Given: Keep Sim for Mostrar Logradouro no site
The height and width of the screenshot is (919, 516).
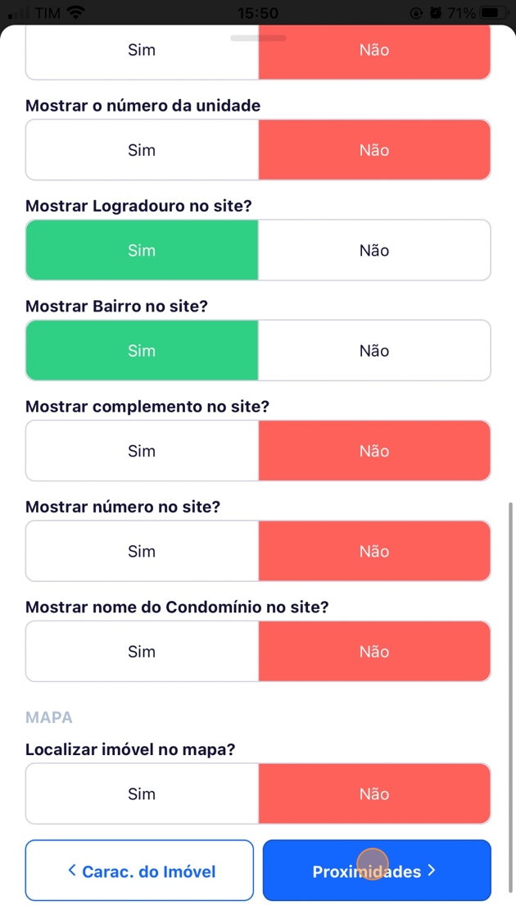Looking at the screenshot, I should (142, 250).
